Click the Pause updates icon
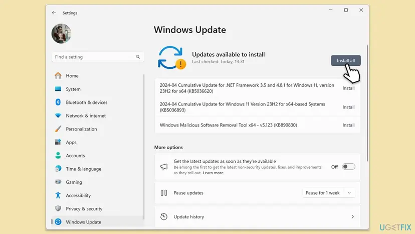Image resolution: width=415 pixels, height=234 pixels. tap(164, 193)
